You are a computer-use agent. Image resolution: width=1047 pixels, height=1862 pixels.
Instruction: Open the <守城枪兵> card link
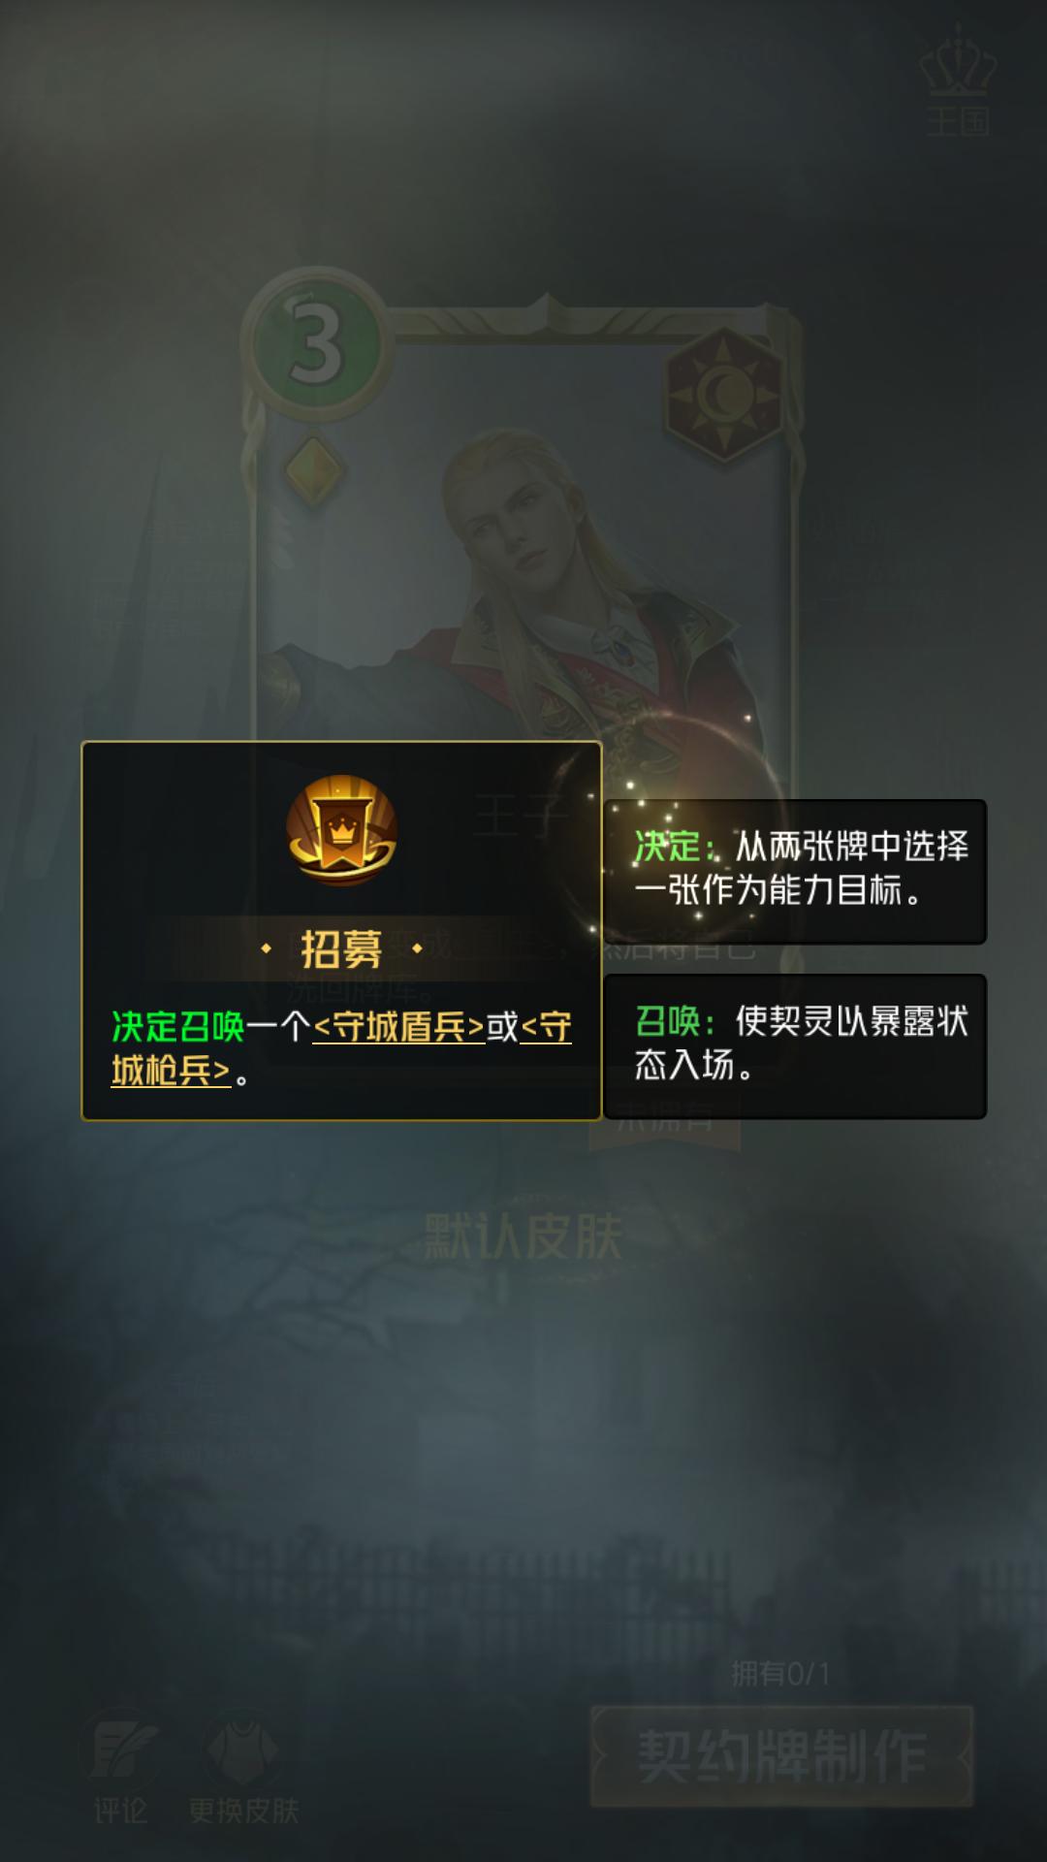click(341, 1049)
